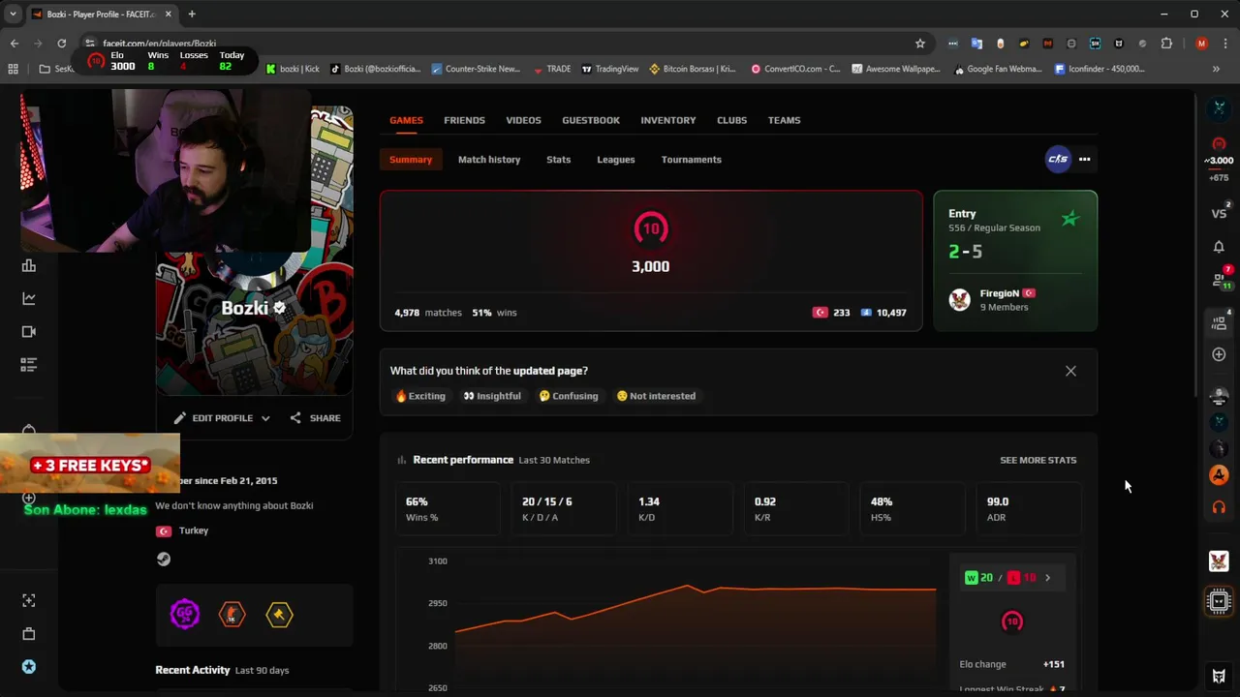
Task: Open the bozki | Kick bookmark
Action: point(293,69)
